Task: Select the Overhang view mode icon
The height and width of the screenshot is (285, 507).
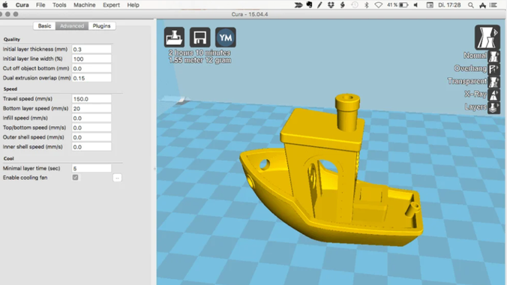Action: pyautogui.click(x=493, y=69)
